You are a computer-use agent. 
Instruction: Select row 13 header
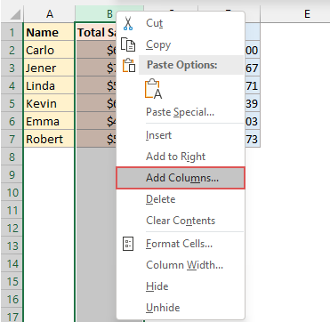[12, 246]
